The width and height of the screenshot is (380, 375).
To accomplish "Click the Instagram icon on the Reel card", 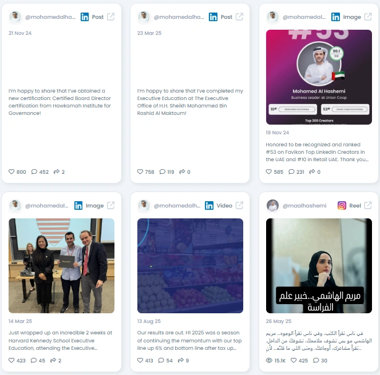I will 342,206.
